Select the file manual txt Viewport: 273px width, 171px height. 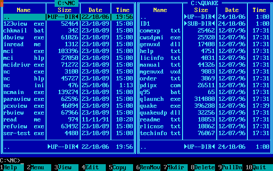(205, 65)
